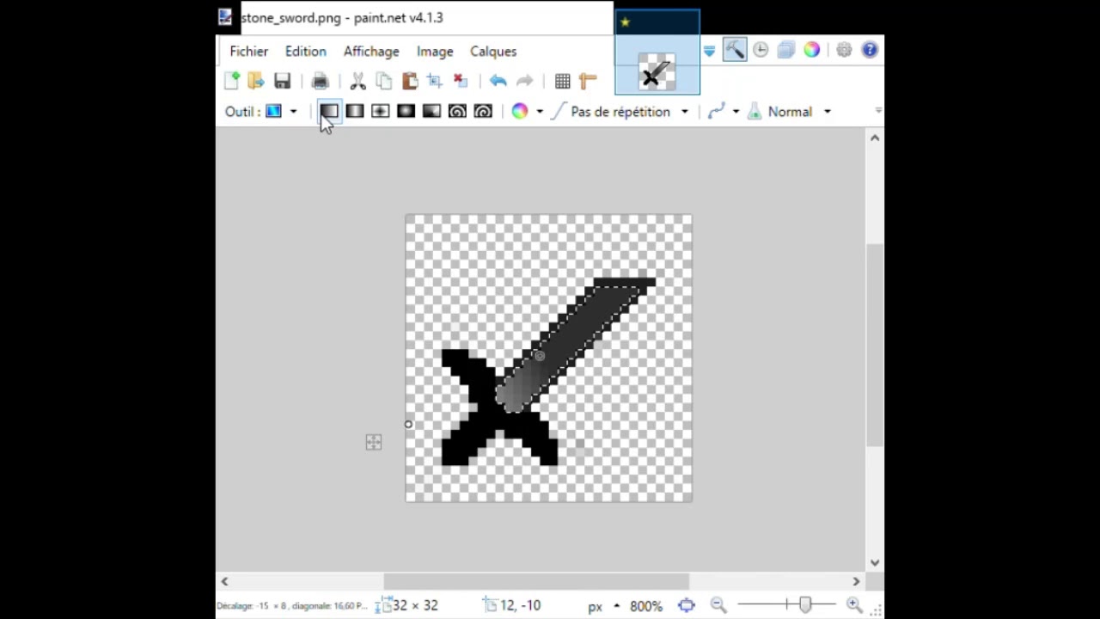Click the color wheel mode icon
This screenshot has height=619, width=1100.
520,111
